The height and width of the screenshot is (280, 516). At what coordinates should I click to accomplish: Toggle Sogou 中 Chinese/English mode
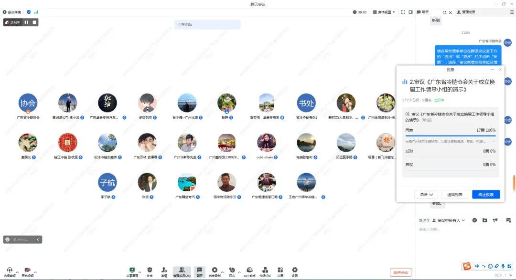477,266
